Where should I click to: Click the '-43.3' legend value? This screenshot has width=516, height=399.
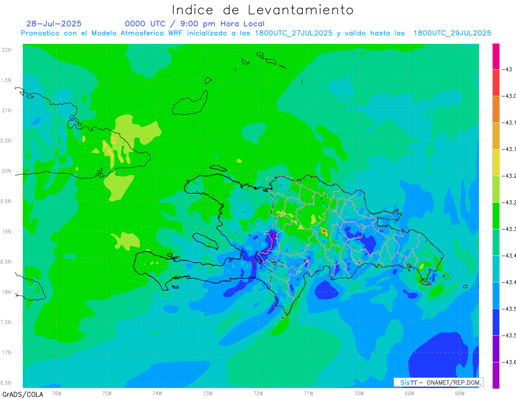tap(510, 229)
